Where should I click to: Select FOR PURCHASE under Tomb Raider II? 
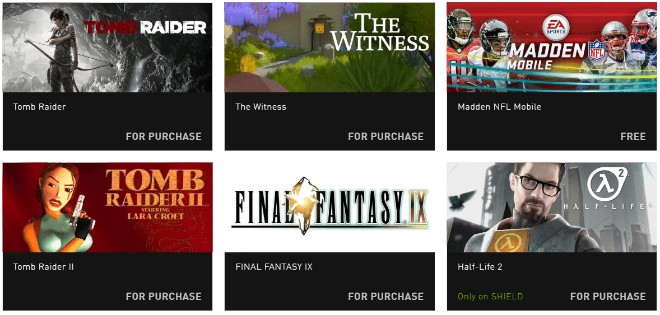click(x=164, y=296)
